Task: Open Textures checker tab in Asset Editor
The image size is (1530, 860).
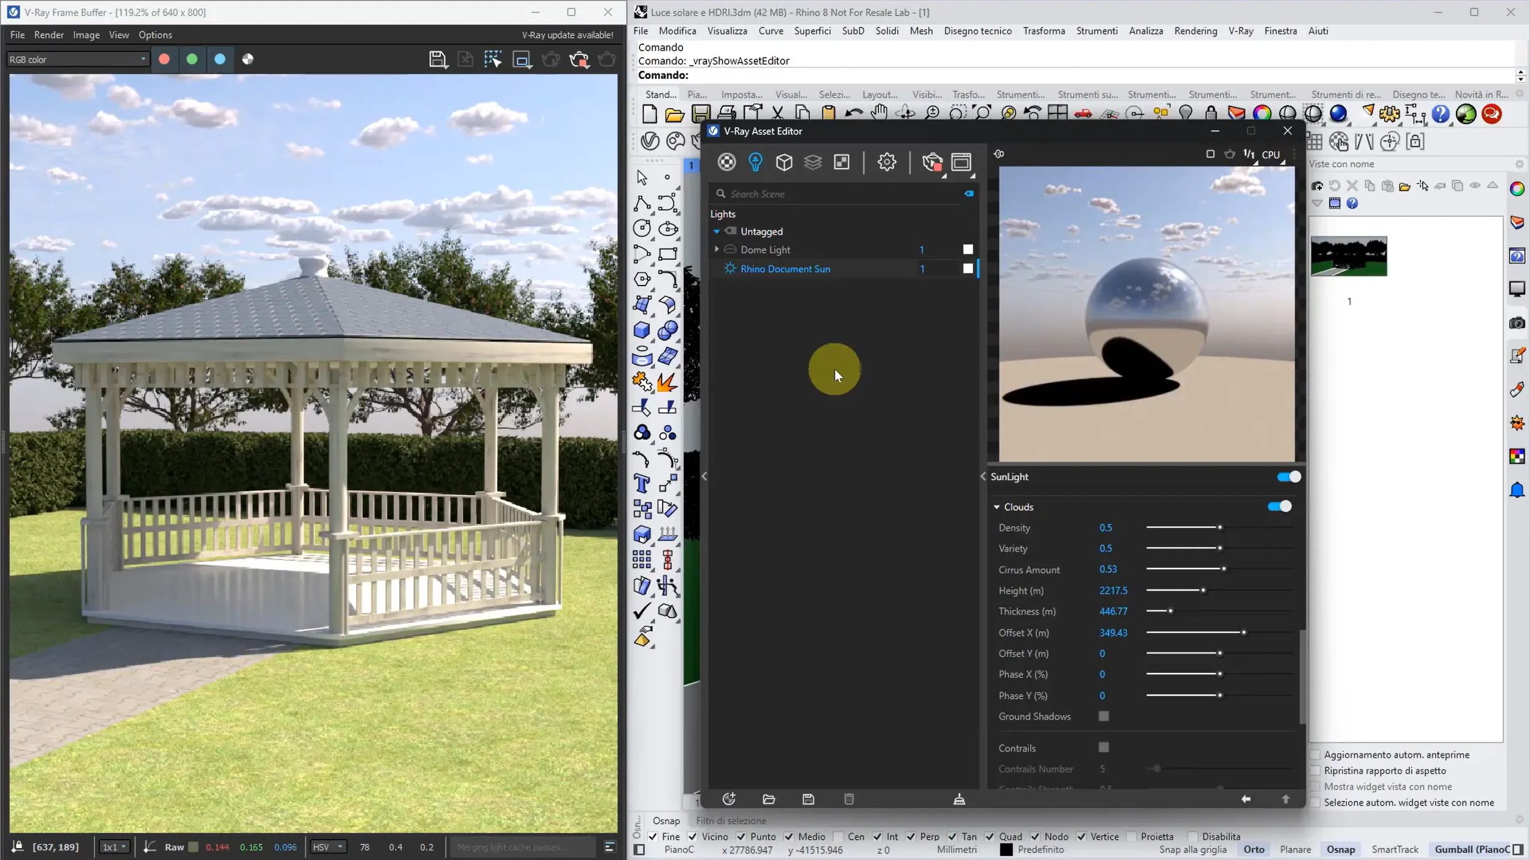Action: click(841, 162)
